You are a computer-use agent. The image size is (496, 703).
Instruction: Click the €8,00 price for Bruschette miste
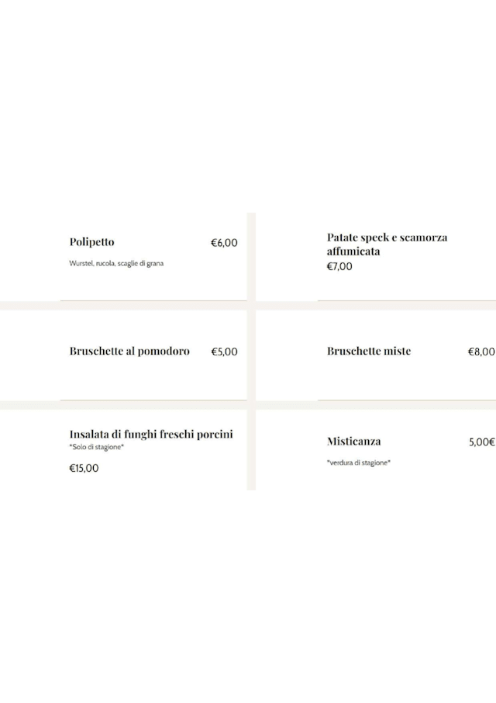[481, 351]
